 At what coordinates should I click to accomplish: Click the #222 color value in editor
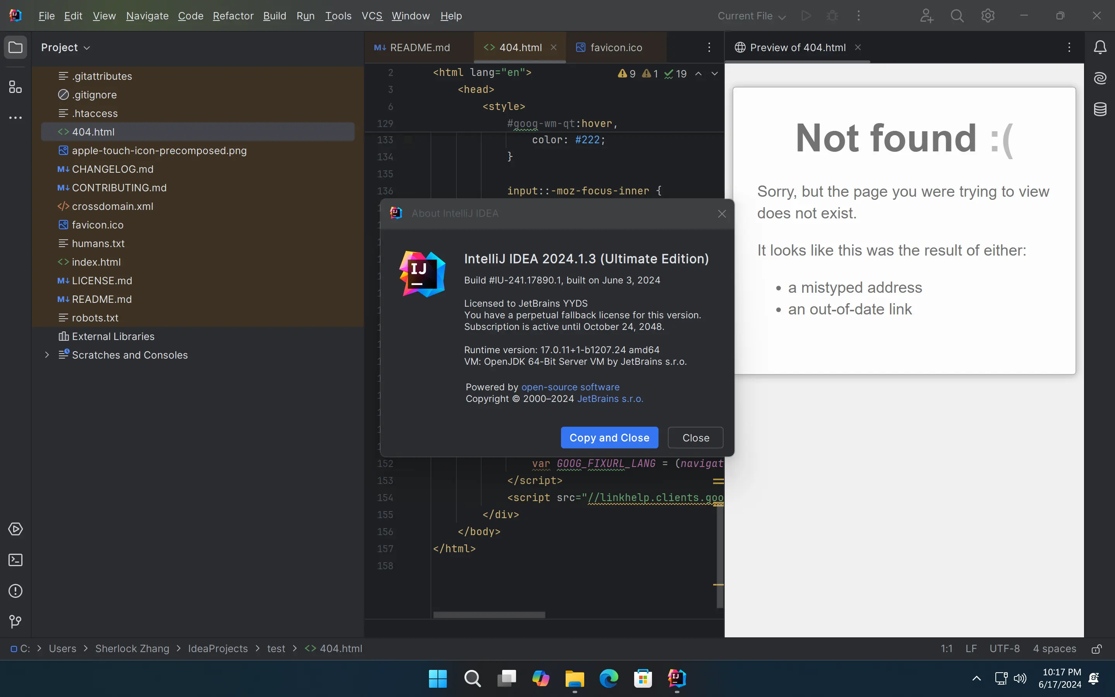(x=587, y=140)
